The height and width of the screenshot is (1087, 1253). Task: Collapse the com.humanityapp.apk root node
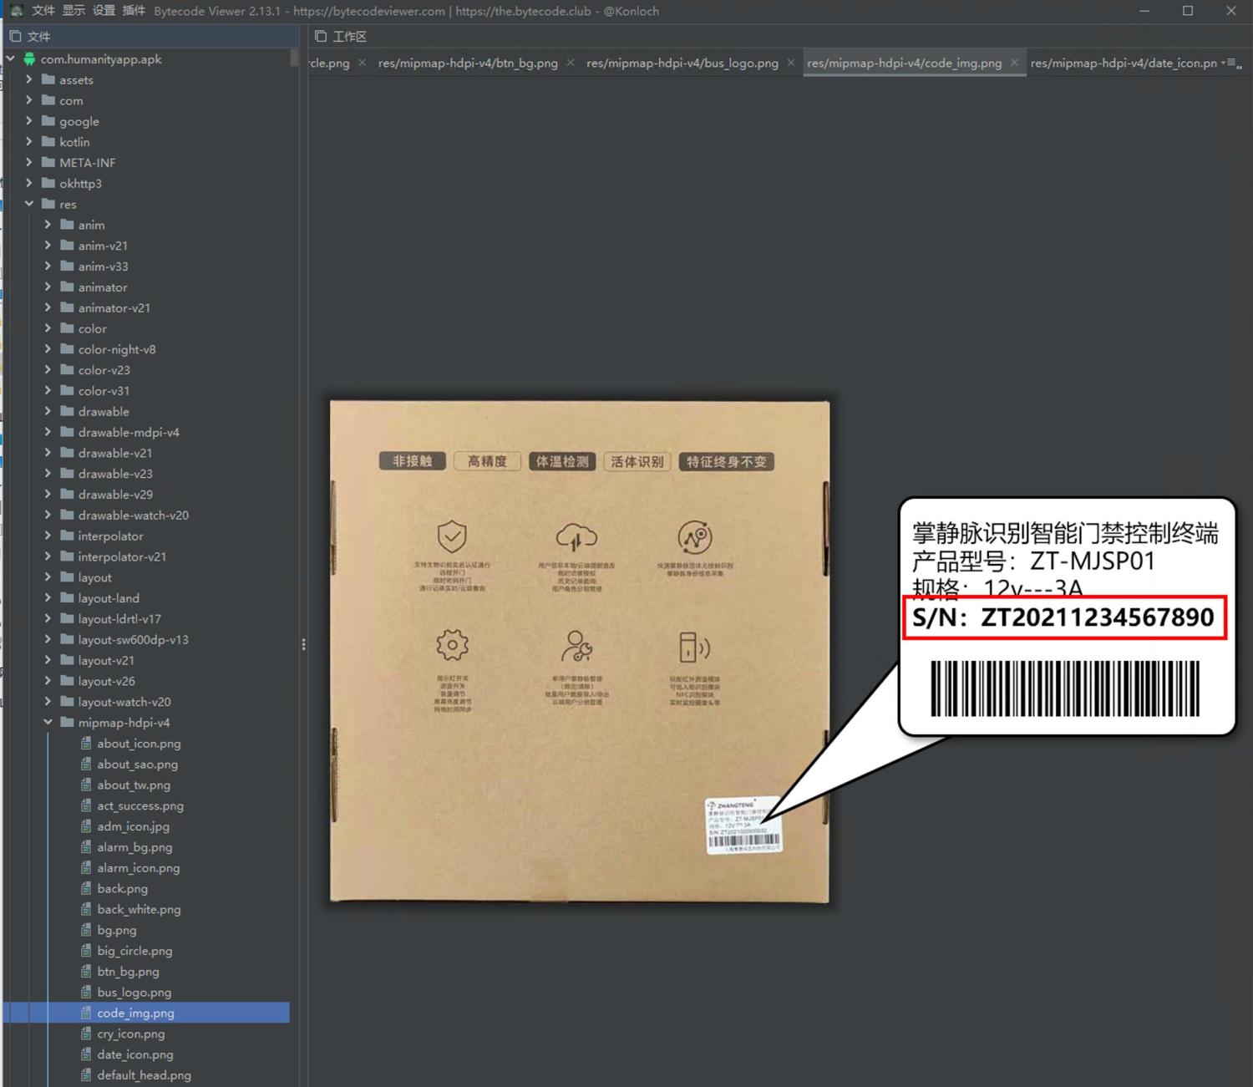click(11, 59)
